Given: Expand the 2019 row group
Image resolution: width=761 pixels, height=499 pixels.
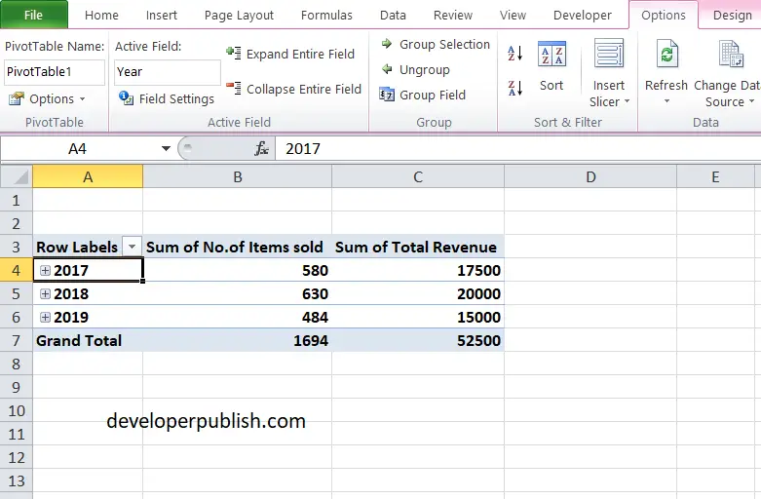Looking at the screenshot, I should (x=45, y=317).
